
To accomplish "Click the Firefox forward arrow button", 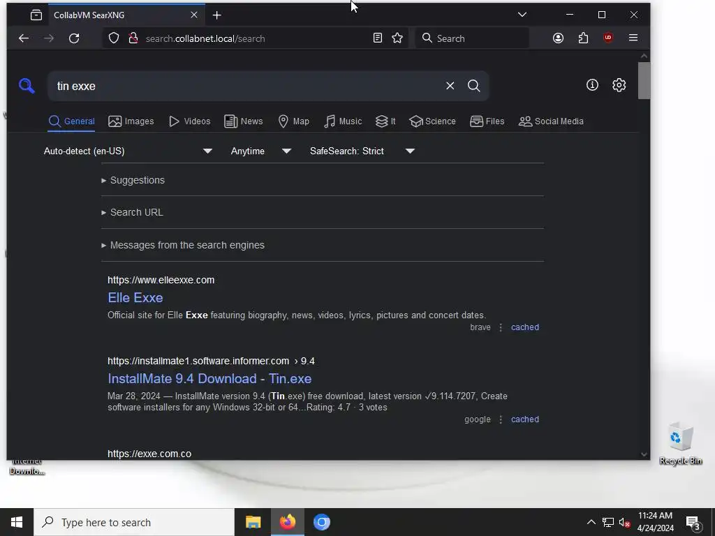I will click(49, 38).
